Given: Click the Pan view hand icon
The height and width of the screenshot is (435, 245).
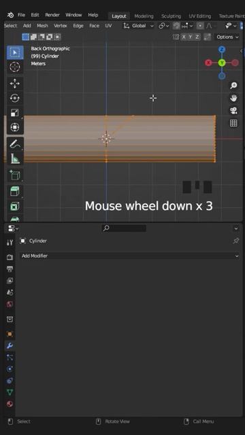Looking at the screenshot, I should (x=233, y=98).
